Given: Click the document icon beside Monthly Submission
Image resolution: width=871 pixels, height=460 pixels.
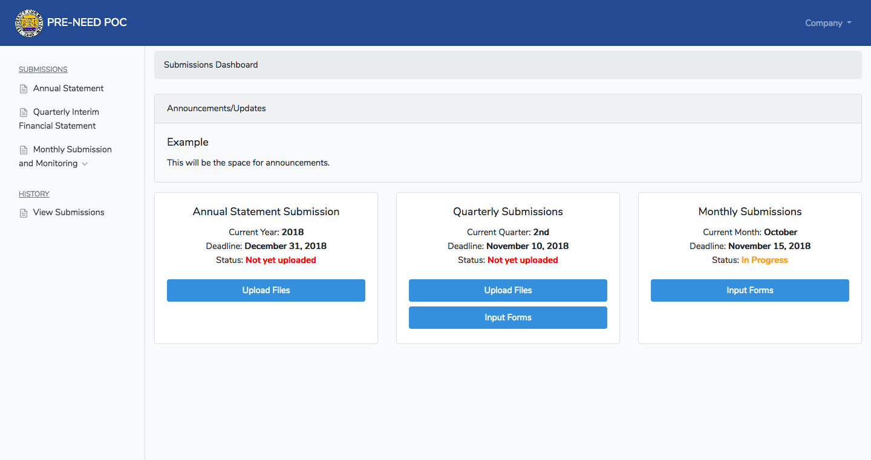Looking at the screenshot, I should [x=24, y=150].
